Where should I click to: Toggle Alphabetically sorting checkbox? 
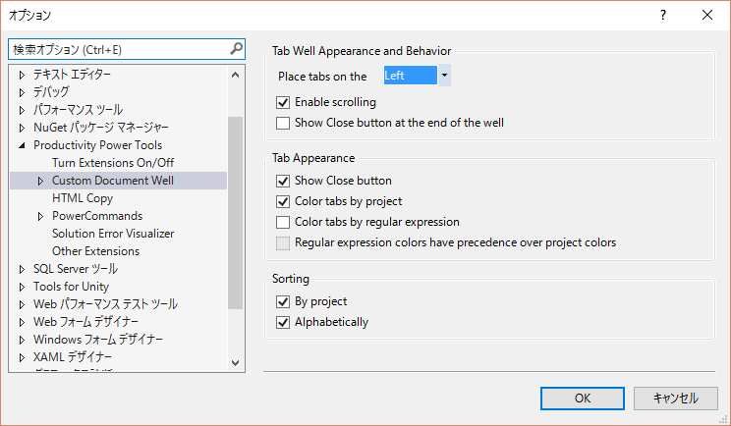284,322
